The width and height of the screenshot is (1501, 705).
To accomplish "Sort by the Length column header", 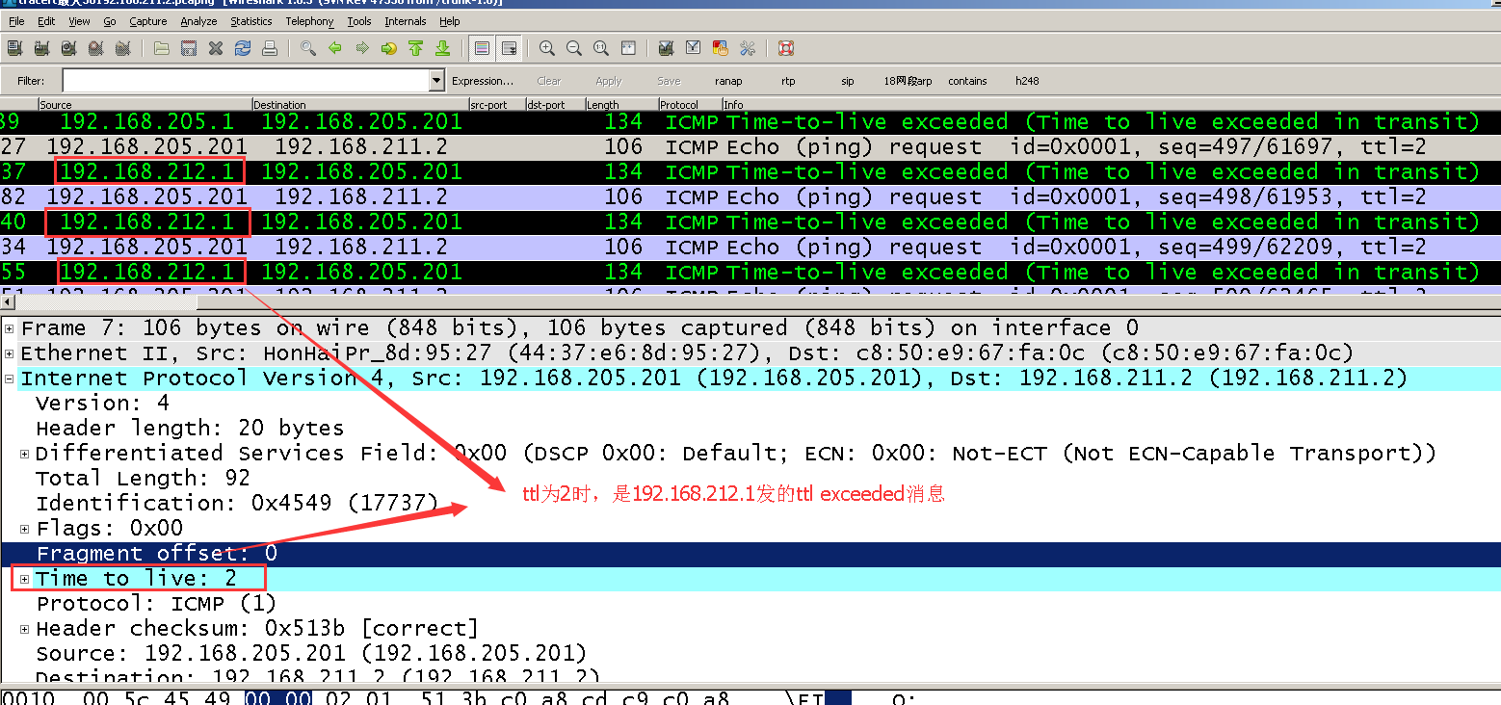I will pyautogui.click(x=620, y=104).
